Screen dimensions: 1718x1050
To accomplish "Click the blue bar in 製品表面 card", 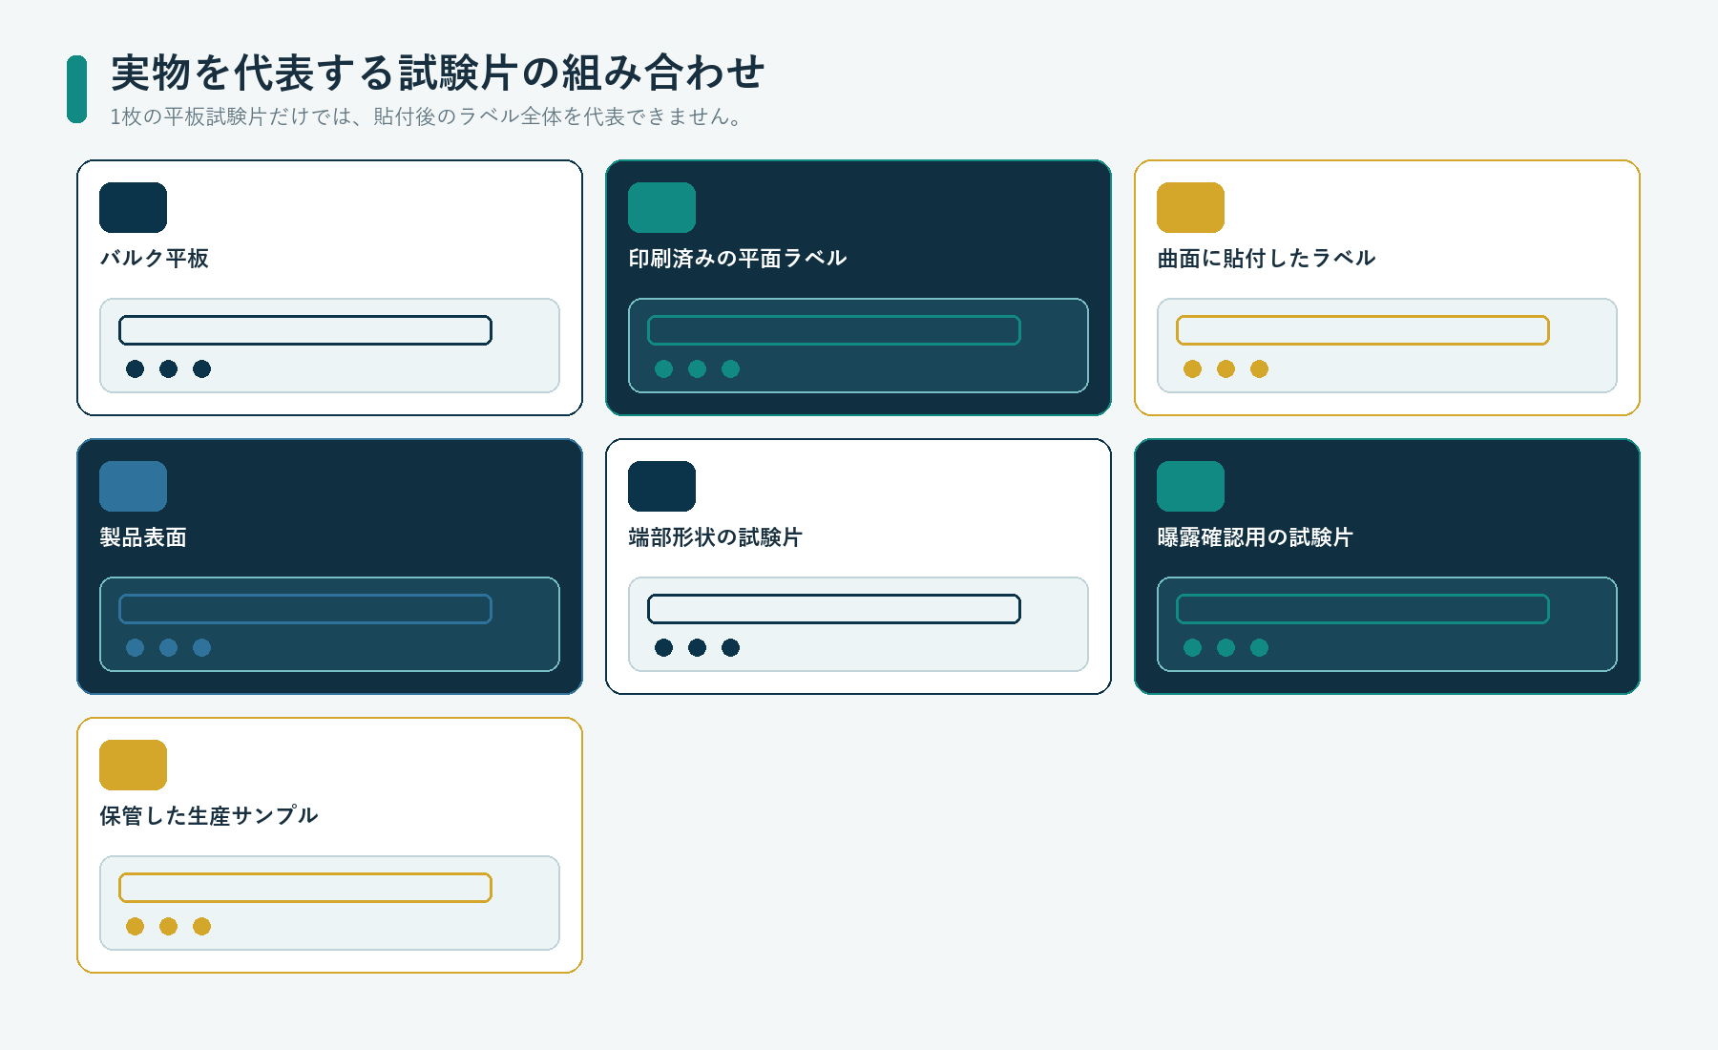I will (305, 609).
